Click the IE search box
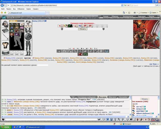 143,5
